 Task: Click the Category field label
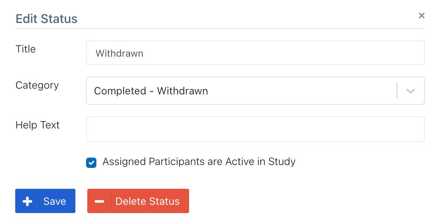point(37,85)
